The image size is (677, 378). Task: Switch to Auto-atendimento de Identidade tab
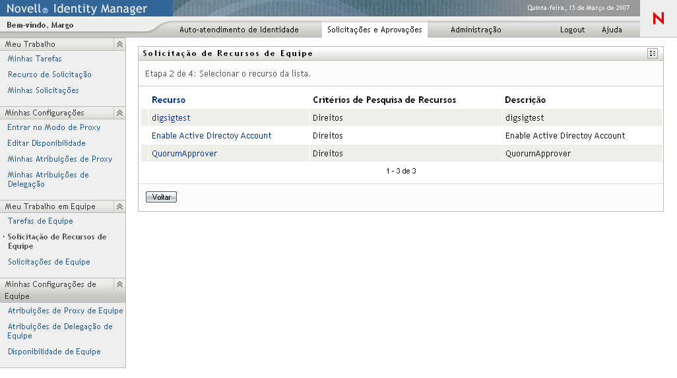(x=239, y=30)
